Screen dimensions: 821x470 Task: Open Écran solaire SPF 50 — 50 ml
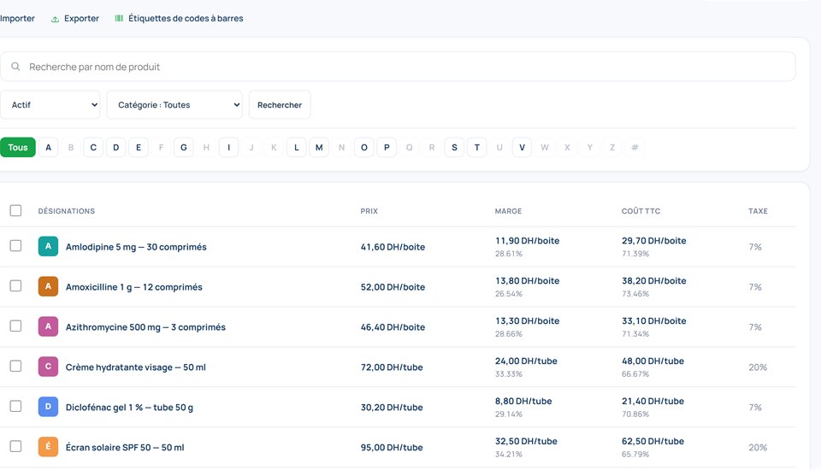(x=125, y=448)
